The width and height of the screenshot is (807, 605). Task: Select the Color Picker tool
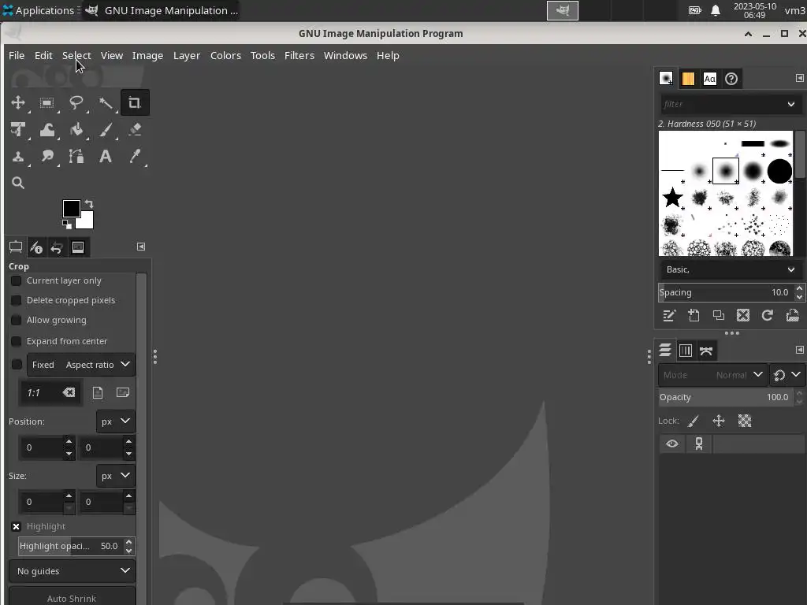135,156
